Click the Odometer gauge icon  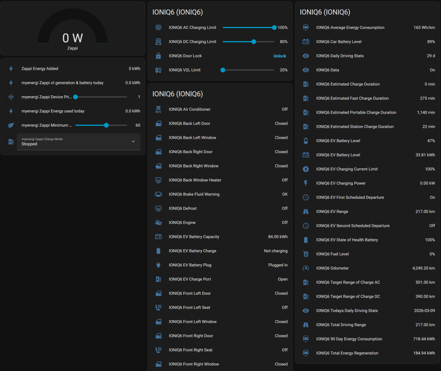coord(306,268)
